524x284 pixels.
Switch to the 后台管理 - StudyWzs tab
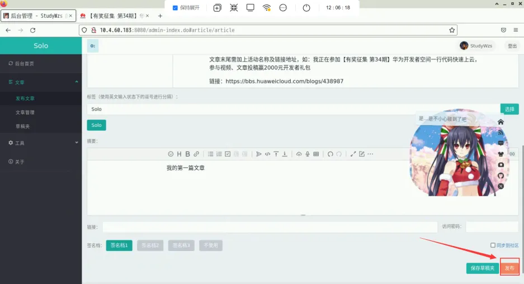point(38,16)
